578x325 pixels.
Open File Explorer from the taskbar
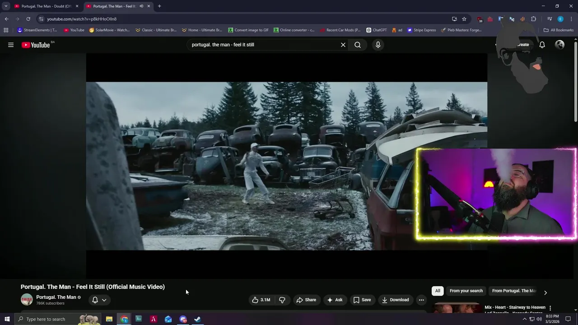coord(109,319)
